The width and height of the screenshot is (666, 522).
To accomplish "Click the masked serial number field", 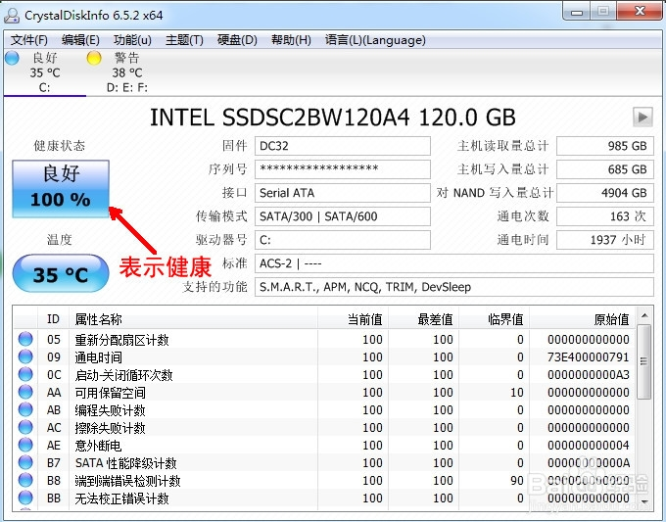I will tap(343, 169).
